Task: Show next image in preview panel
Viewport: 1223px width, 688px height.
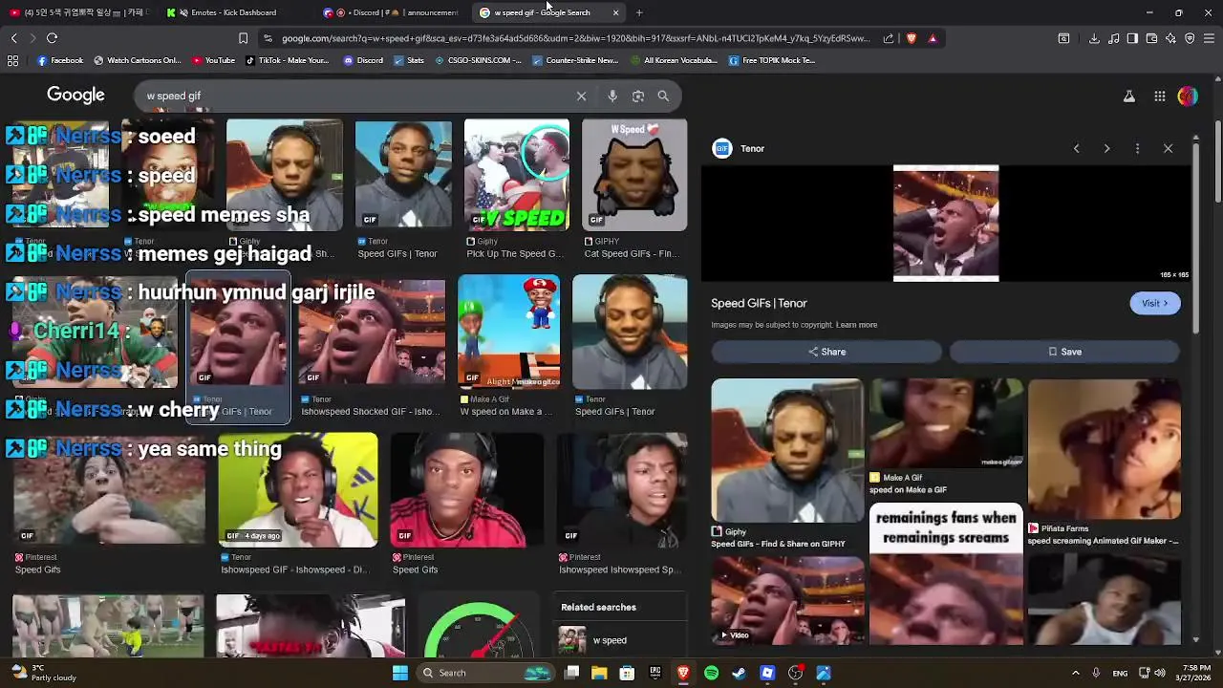Action: [1106, 148]
